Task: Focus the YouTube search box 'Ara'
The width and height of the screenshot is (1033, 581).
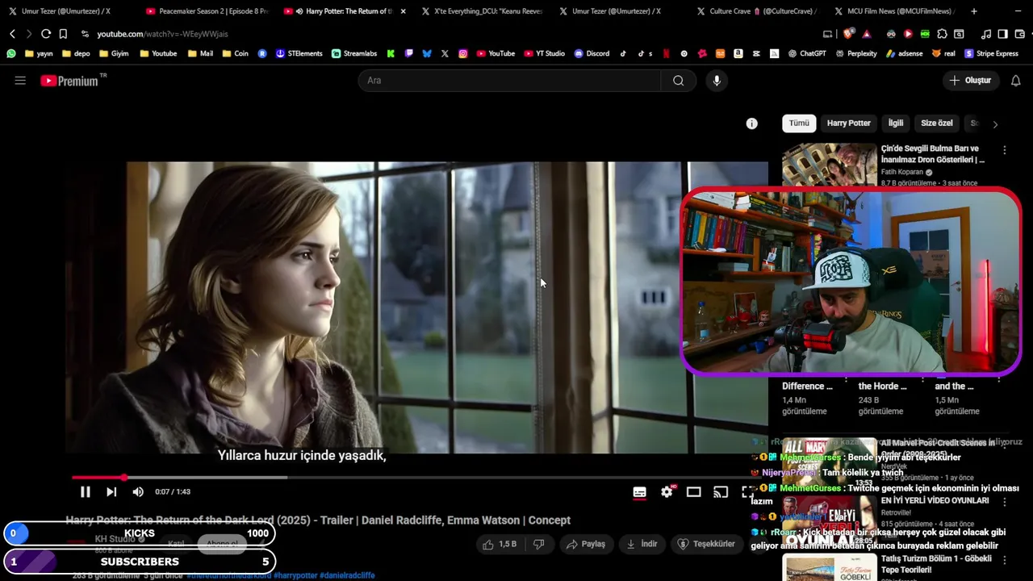Action: pyautogui.click(x=509, y=81)
